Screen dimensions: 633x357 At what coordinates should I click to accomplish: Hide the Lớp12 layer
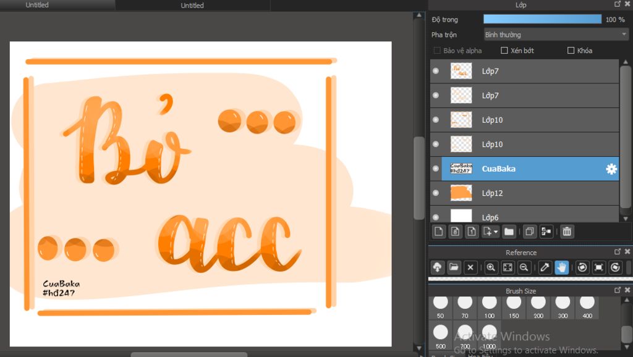[436, 193]
